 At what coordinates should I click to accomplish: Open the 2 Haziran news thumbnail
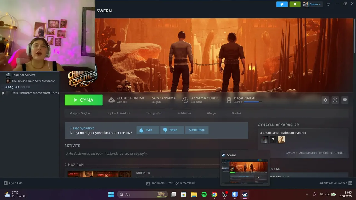[99, 174]
